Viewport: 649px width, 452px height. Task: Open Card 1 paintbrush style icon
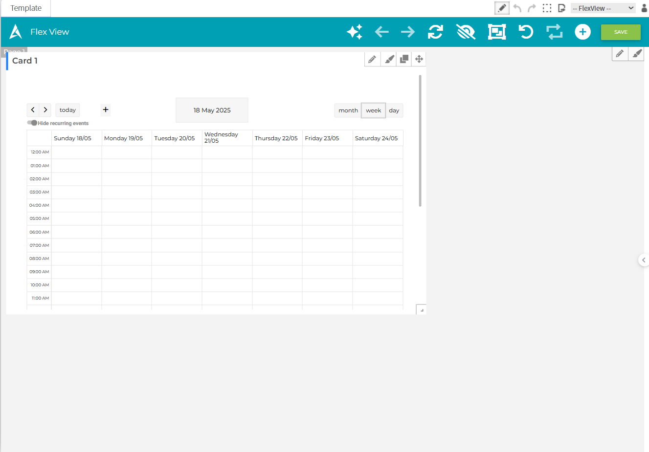[389, 59]
